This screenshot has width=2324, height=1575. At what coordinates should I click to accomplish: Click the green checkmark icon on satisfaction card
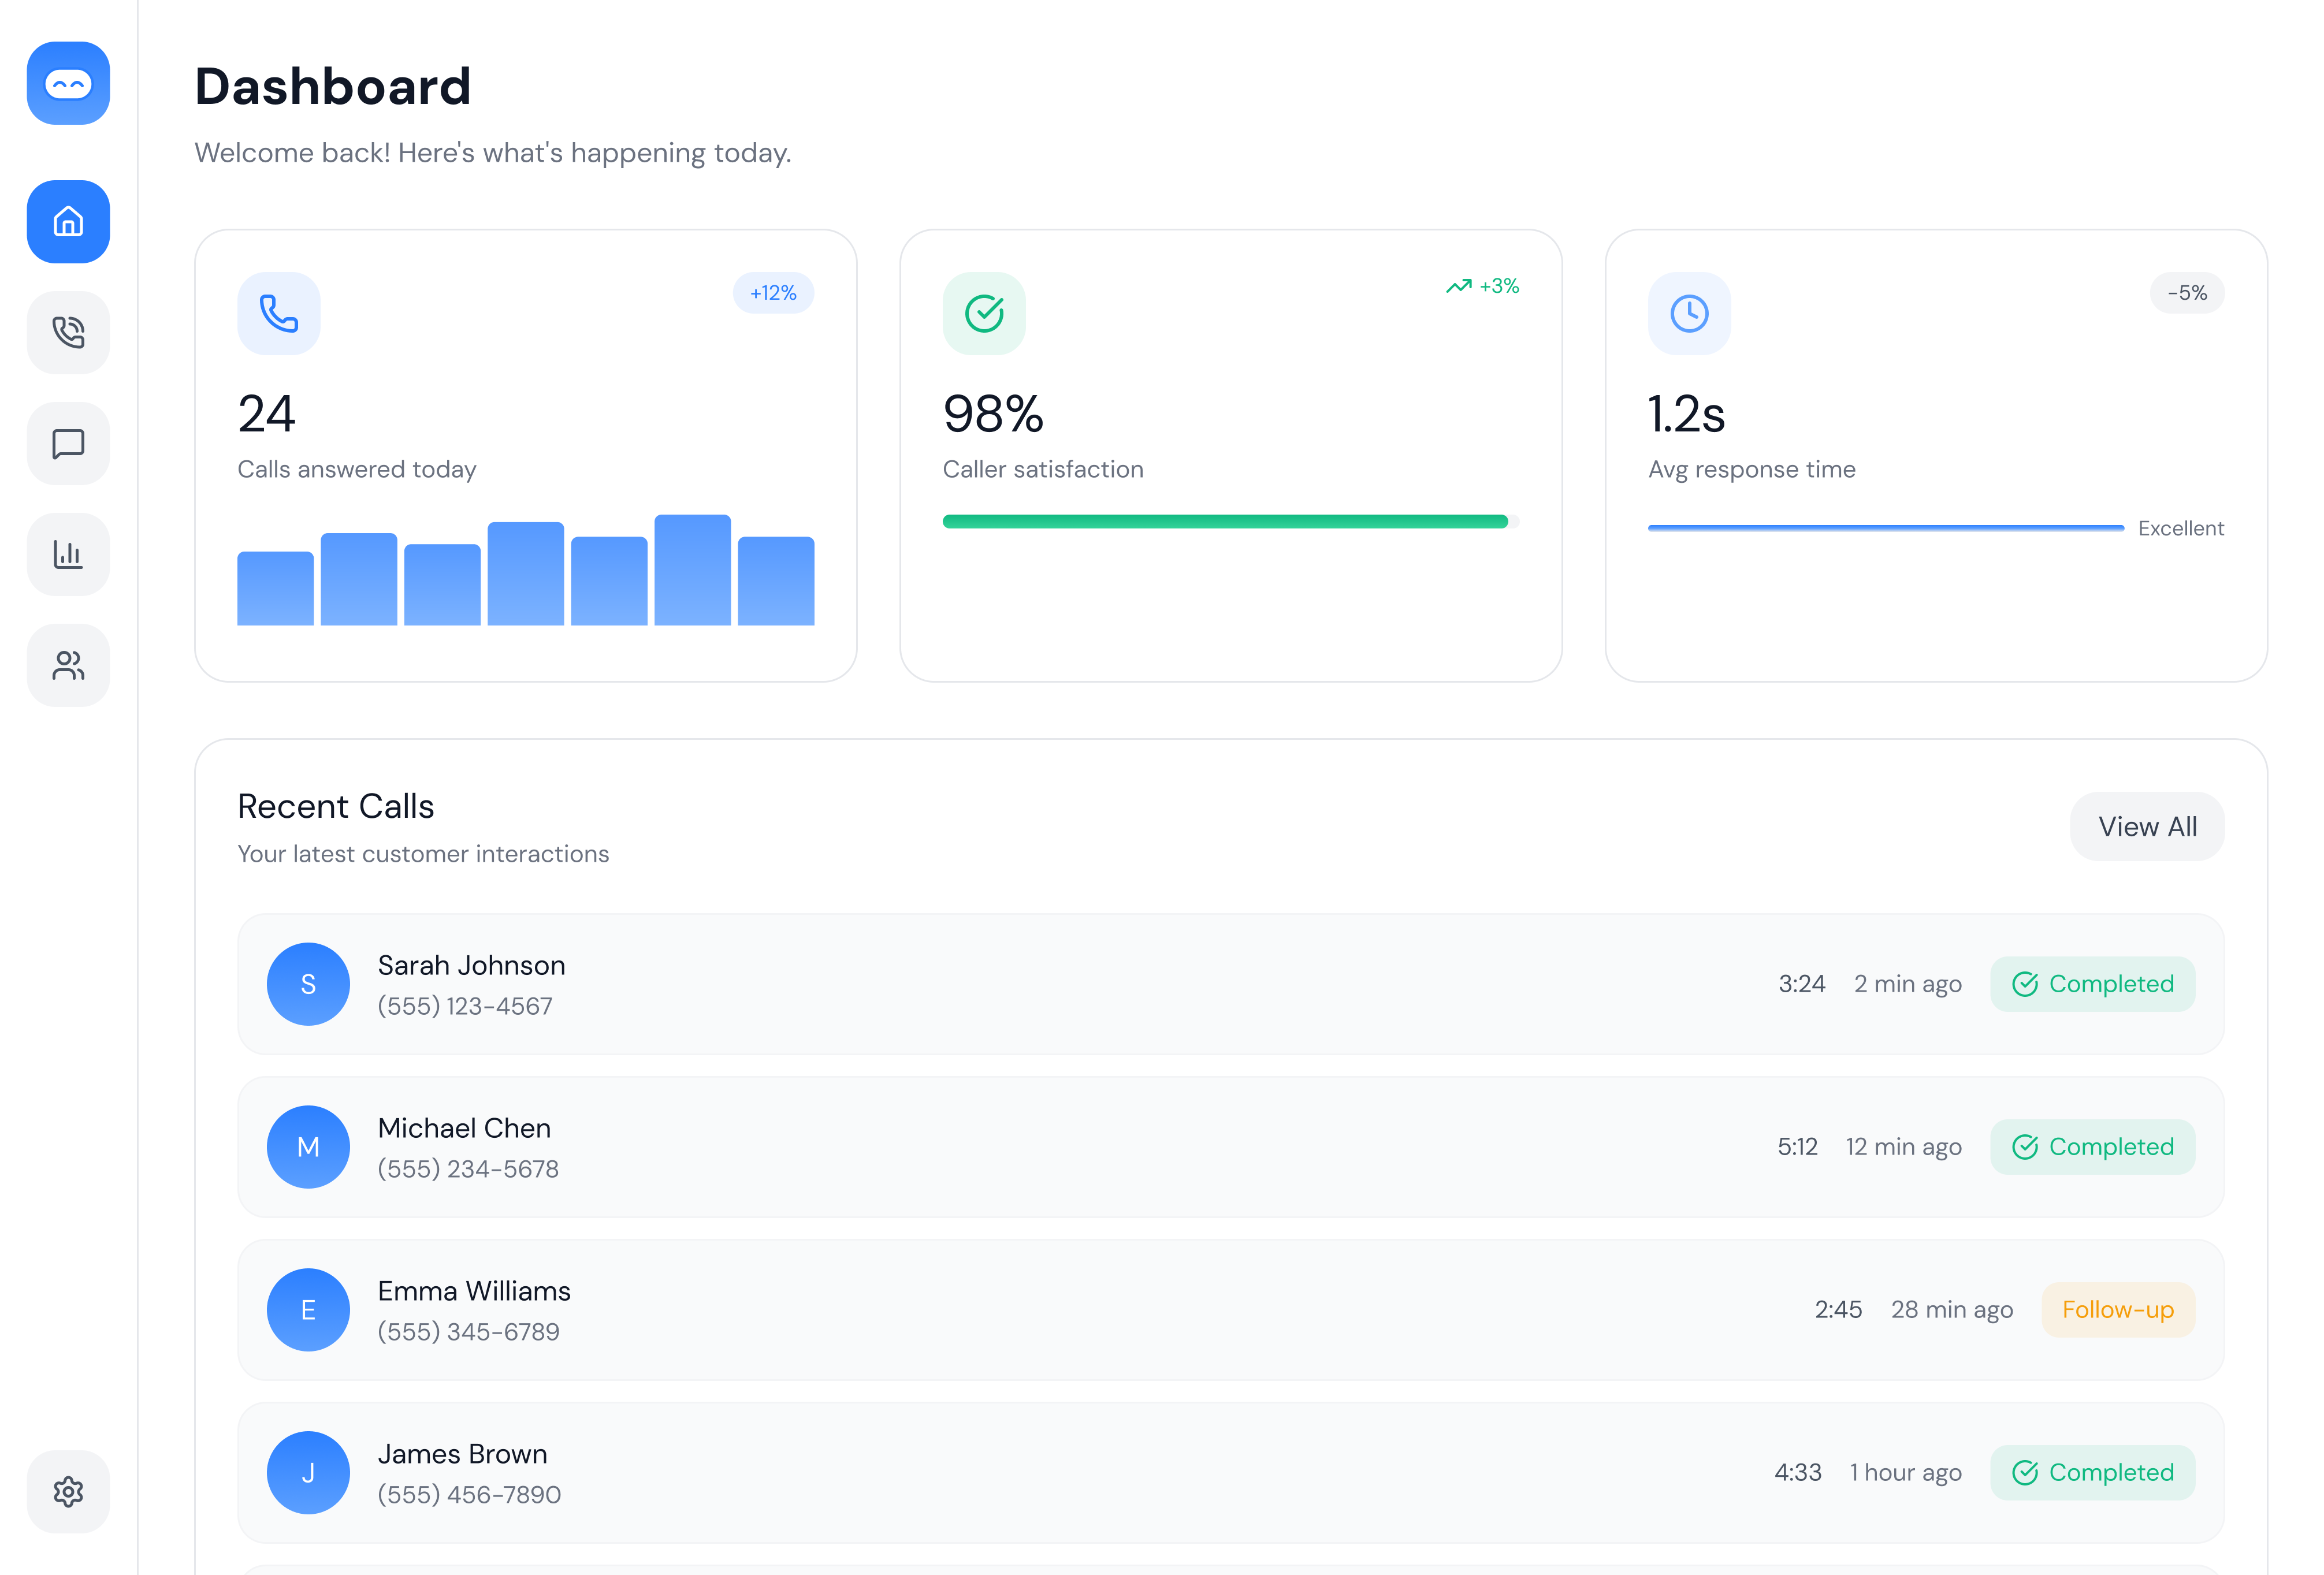985,313
